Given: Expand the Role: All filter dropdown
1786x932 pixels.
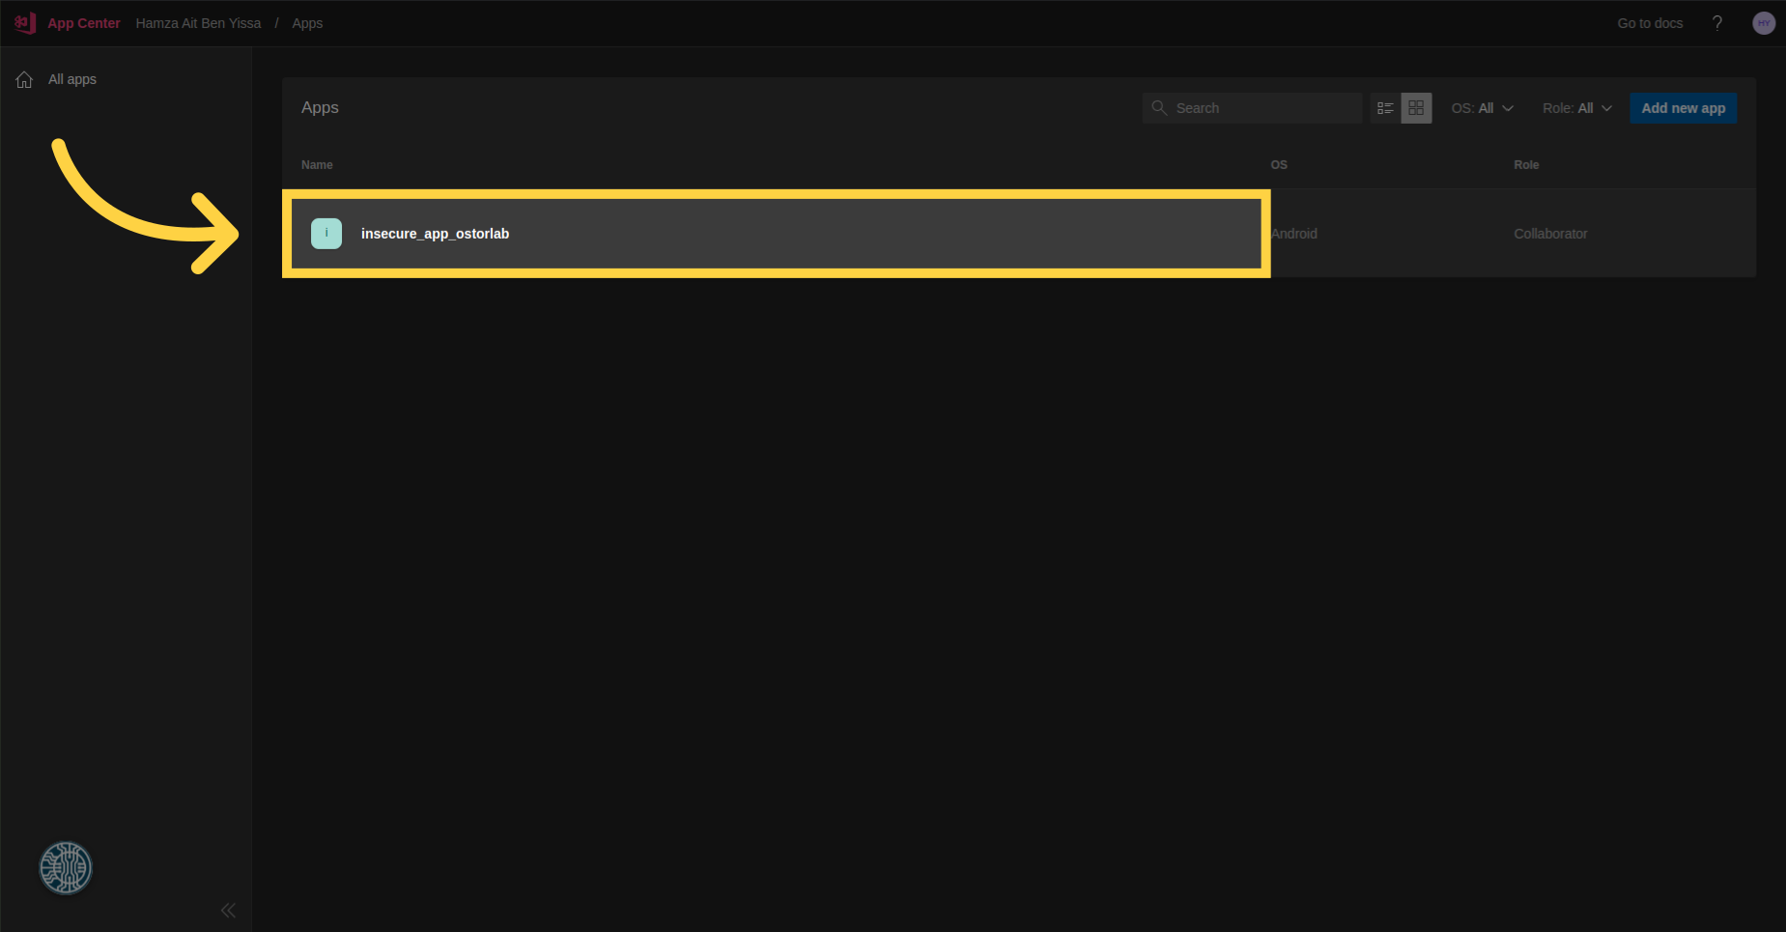Looking at the screenshot, I should [1576, 108].
